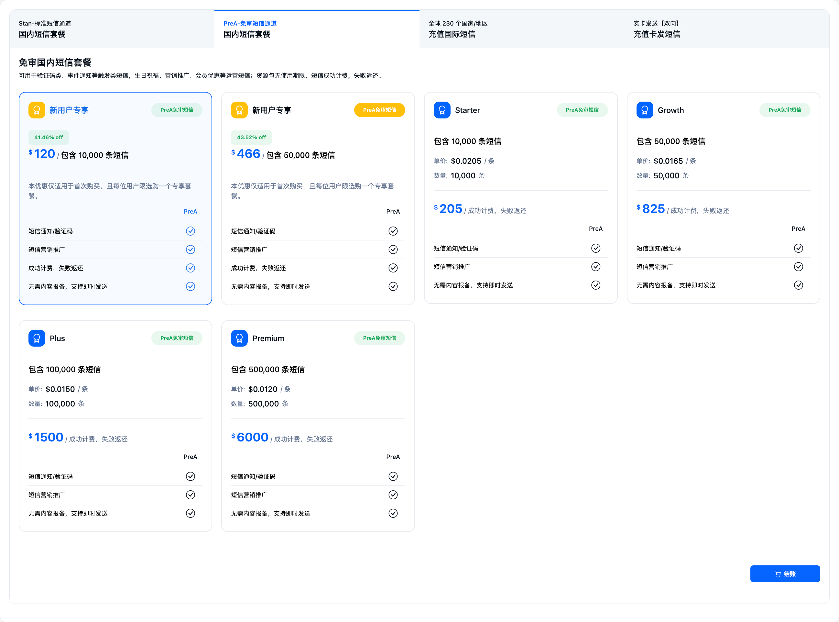839x622 pixels.
Task: Click the blue Premium plan badge icon
Action: [239, 338]
